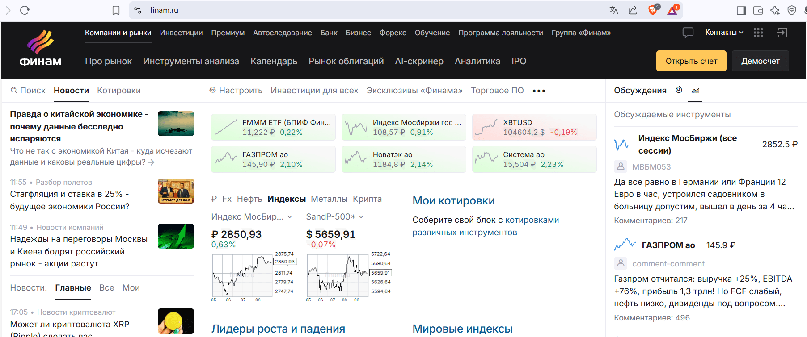This screenshot has width=807, height=337.
Task: Open Мировые индексы heading link
Action: [462, 329]
